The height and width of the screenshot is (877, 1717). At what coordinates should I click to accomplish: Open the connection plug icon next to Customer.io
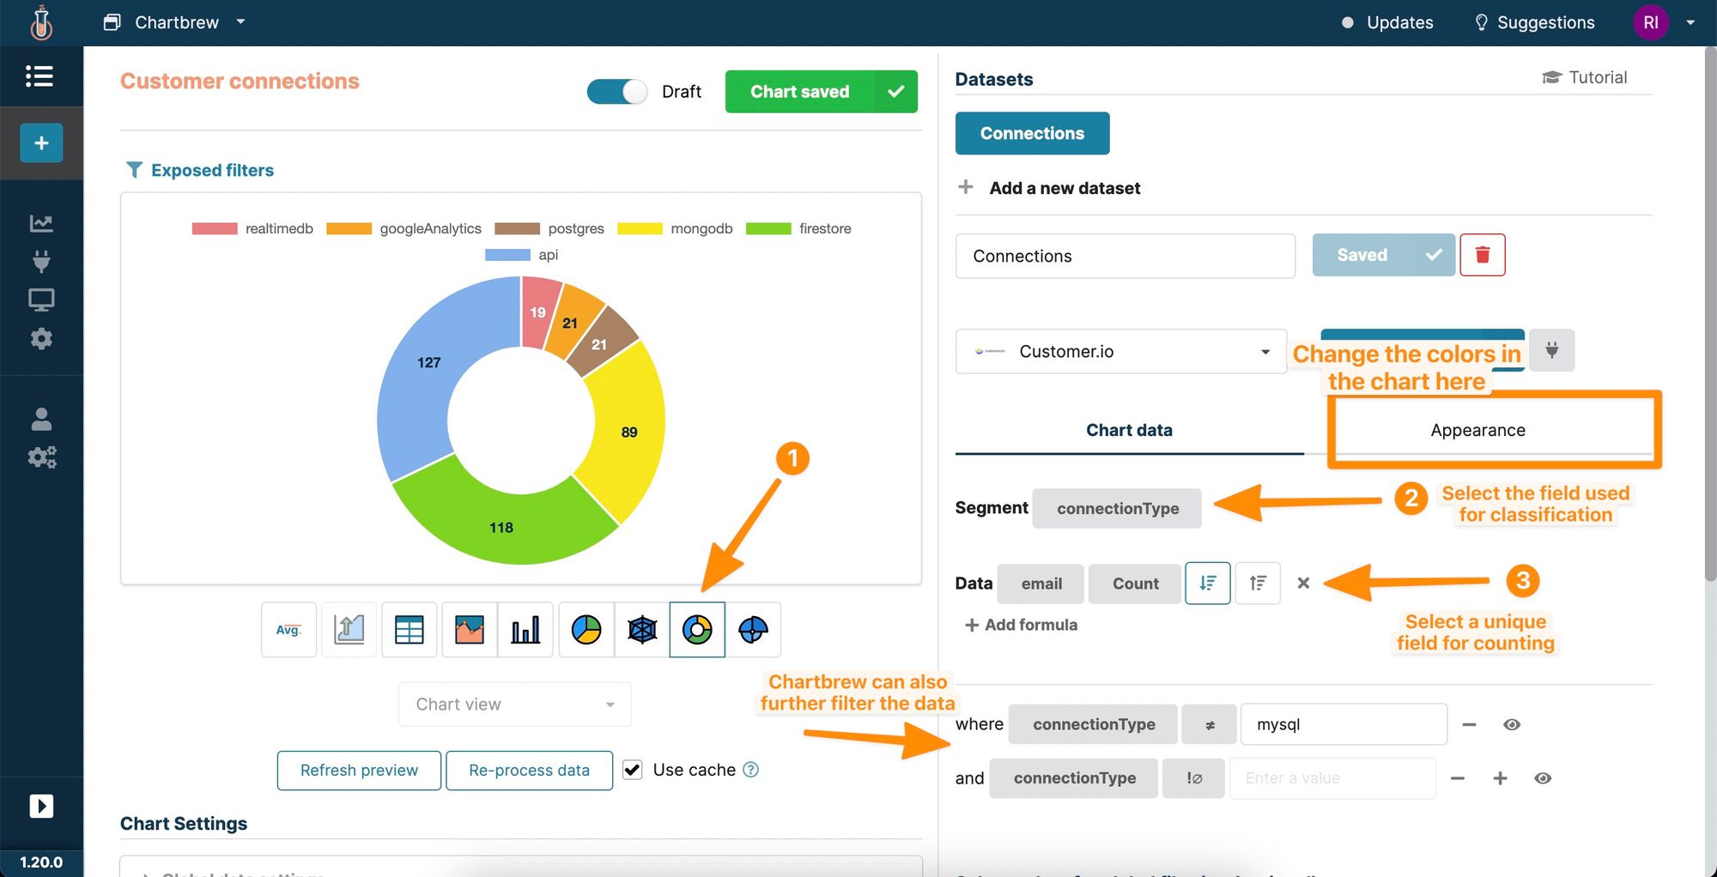[x=1552, y=350]
